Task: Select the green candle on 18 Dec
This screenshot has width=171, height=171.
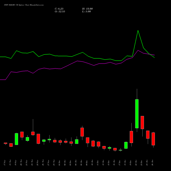Action: pos(126,145)
